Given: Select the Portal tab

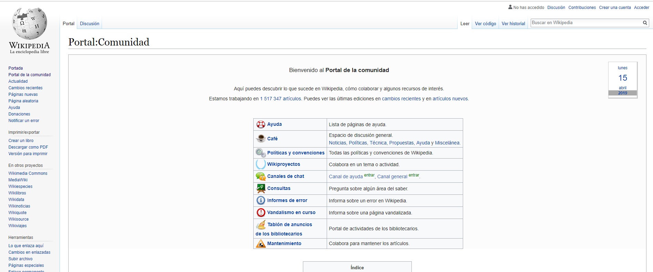Looking at the screenshot, I should point(69,24).
